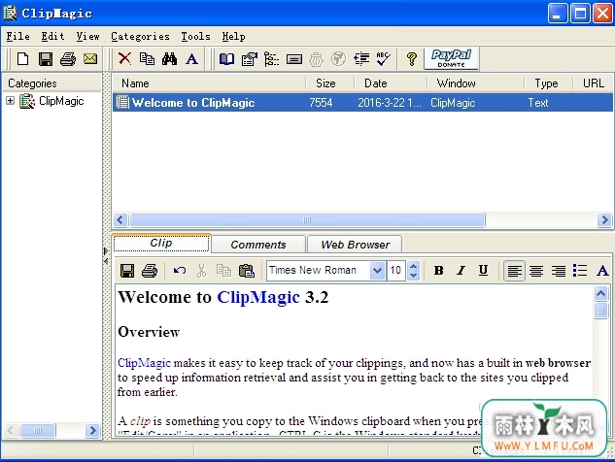Image resolution: width=615 pixels, height=462 pixels.
Task: Switch to the Comments tab
Action: coord(258,245)
